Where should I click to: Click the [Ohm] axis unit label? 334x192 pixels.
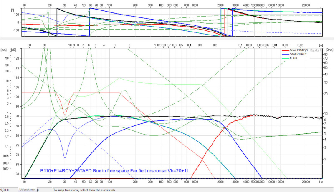(x=328, y=49)
